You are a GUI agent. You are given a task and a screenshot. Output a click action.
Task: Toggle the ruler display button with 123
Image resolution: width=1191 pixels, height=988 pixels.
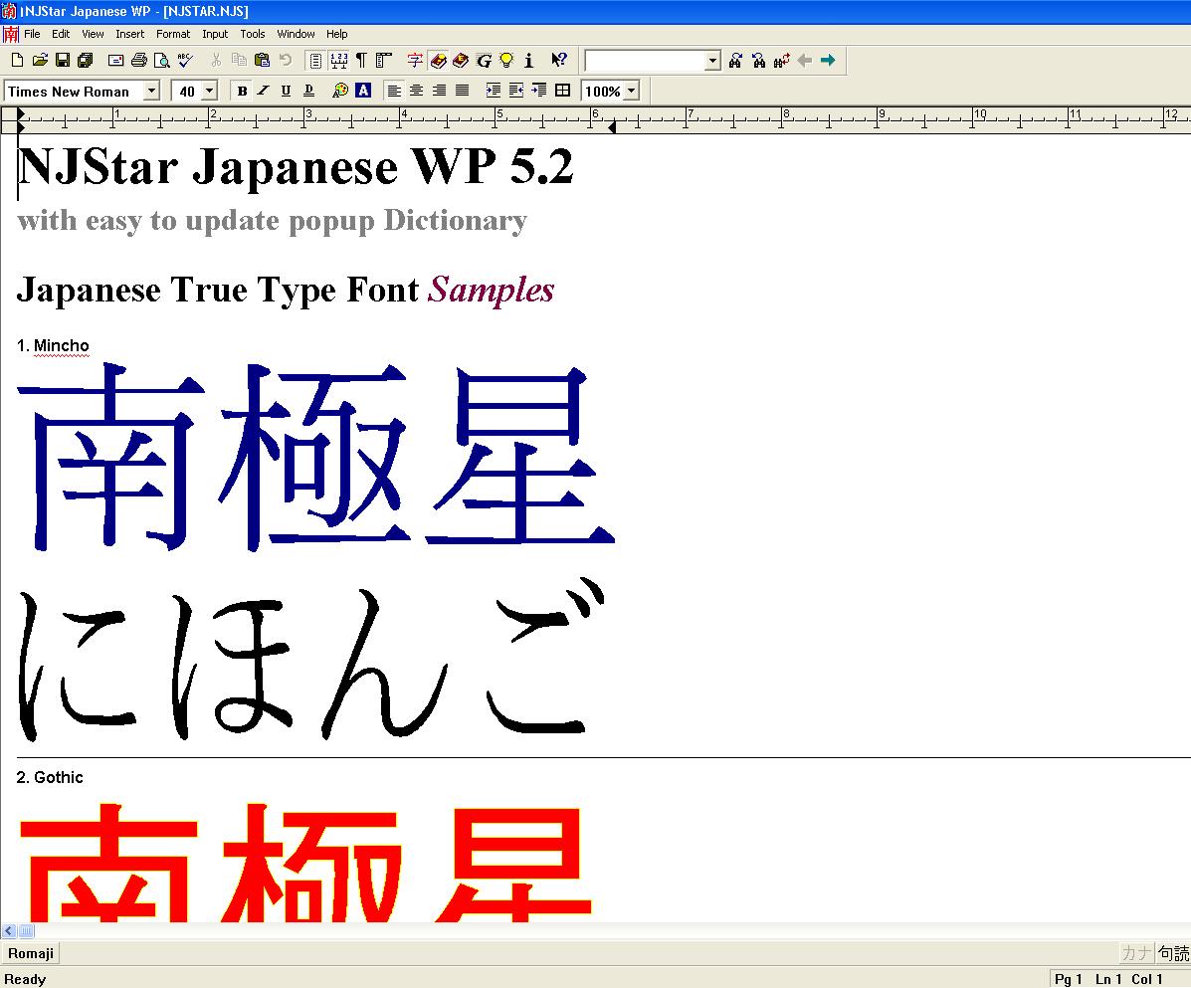338,60
